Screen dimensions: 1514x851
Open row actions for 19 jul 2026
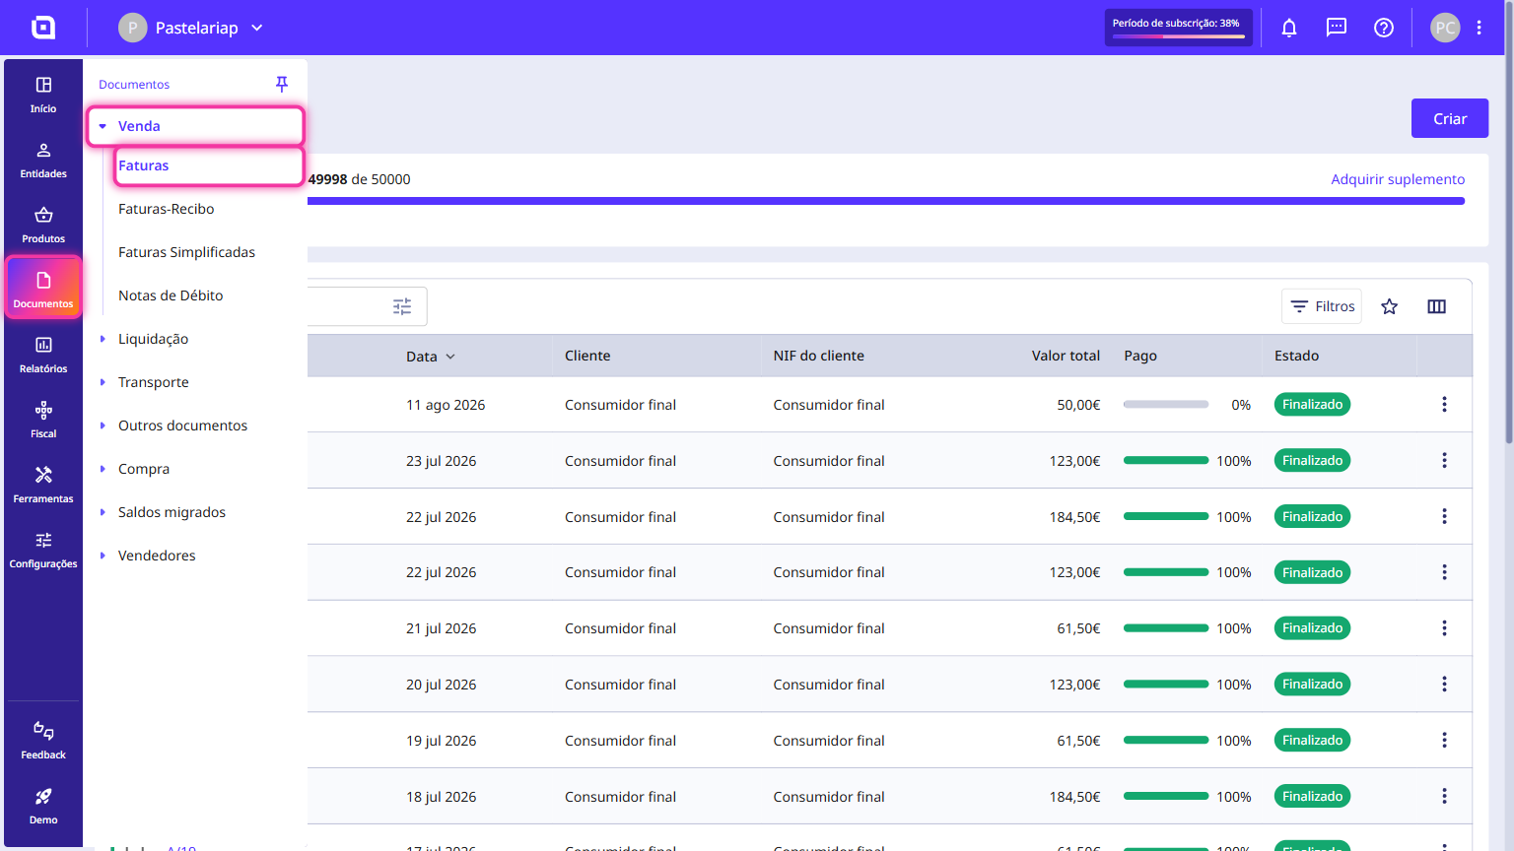(1445, 740)
